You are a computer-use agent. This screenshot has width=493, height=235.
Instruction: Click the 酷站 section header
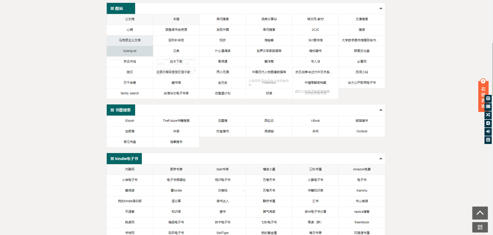121,8
